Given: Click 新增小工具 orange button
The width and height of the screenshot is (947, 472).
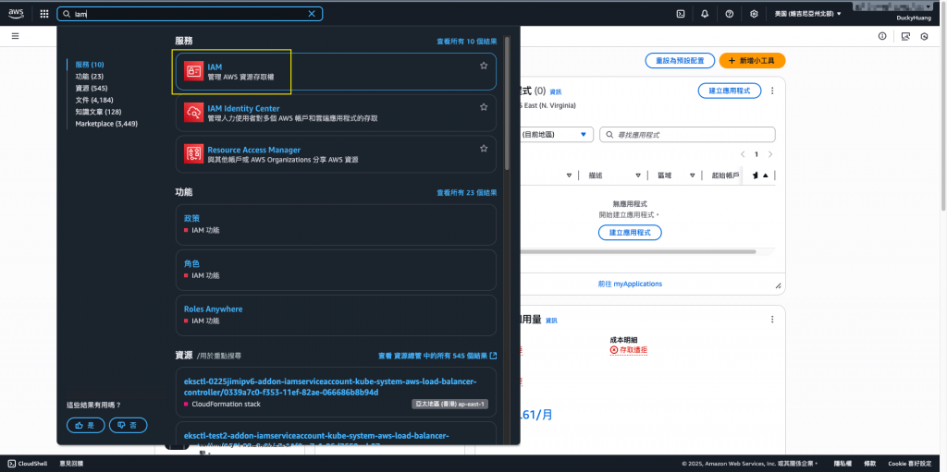Looking at the screenshot, I should pos(752,60).
